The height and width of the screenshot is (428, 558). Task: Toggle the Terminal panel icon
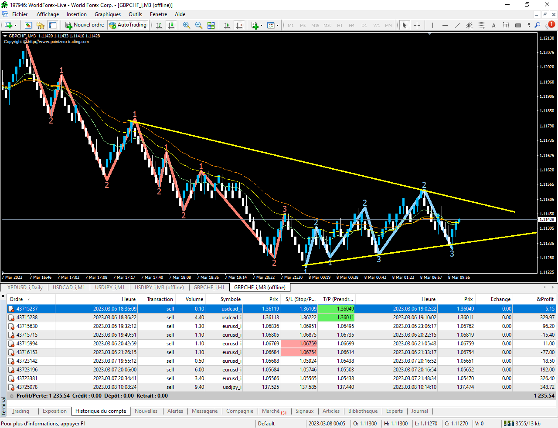pos(53,25)
